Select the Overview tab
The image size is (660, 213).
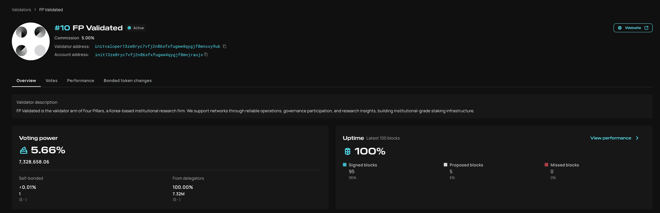pyautogui.click(x=26, y=81)
